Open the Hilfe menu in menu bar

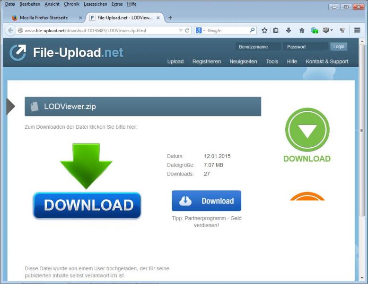click(131, 4)
